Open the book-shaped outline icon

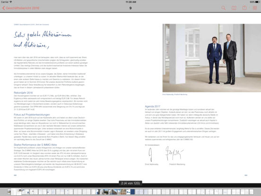(x=234, y=8)
